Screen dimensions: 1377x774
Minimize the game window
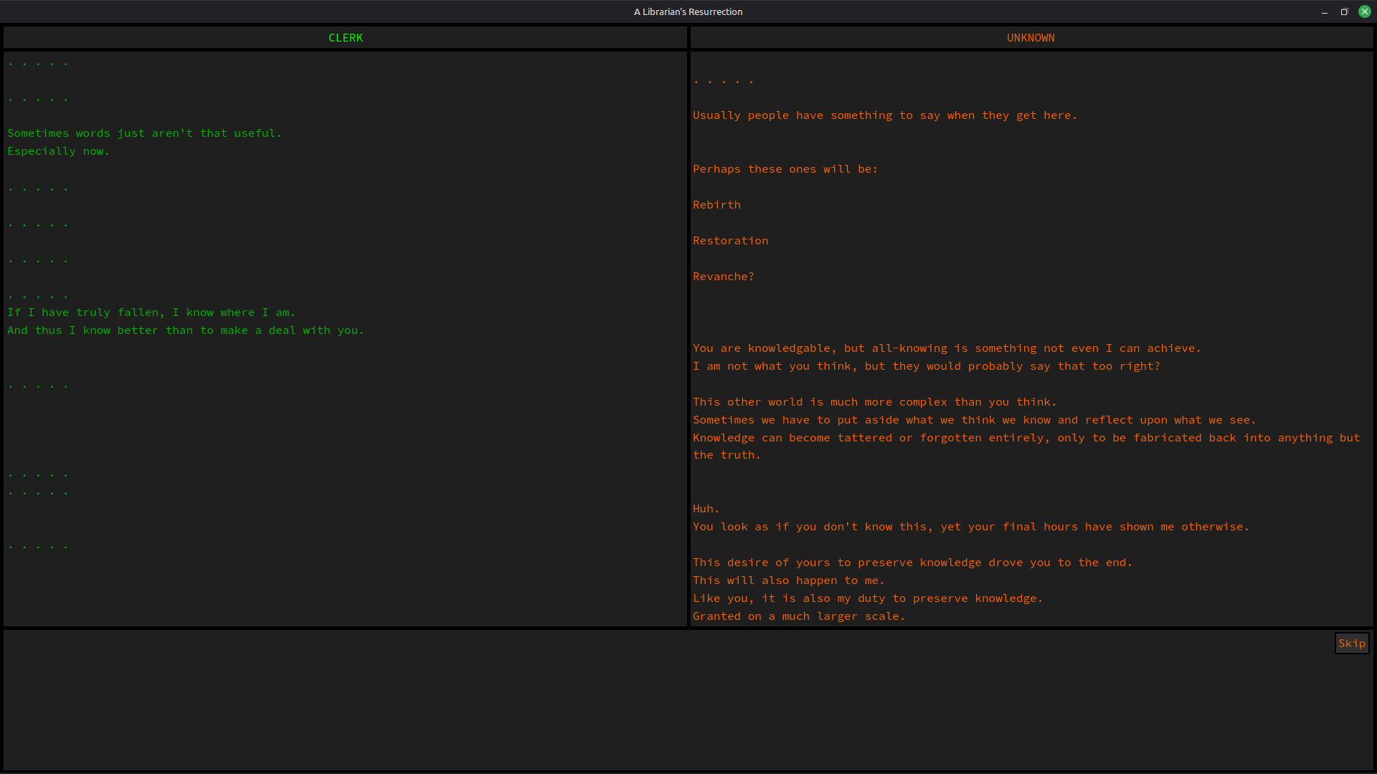point(1324,12)
